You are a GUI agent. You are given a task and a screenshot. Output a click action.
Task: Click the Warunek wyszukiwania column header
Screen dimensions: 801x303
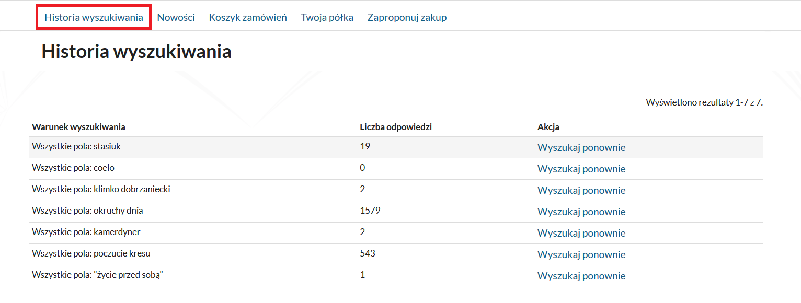pyautogui.click(x=78, y=127)
